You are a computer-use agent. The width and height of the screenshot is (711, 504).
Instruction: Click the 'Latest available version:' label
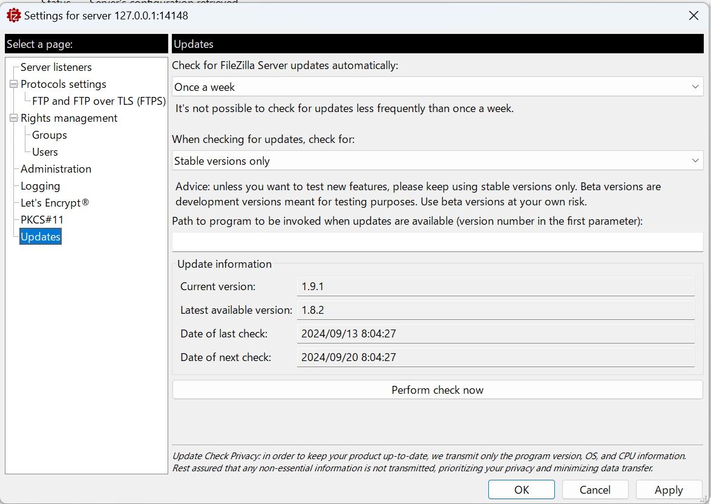pyautogui.click(x=236, y=310)
